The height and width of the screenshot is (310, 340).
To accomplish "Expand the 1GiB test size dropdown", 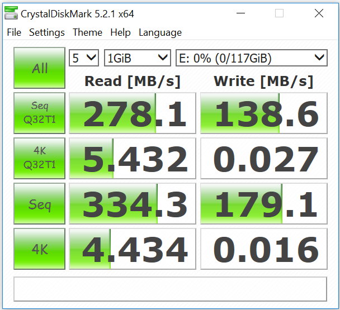I will pyautogui.click(x=138, y=58).
